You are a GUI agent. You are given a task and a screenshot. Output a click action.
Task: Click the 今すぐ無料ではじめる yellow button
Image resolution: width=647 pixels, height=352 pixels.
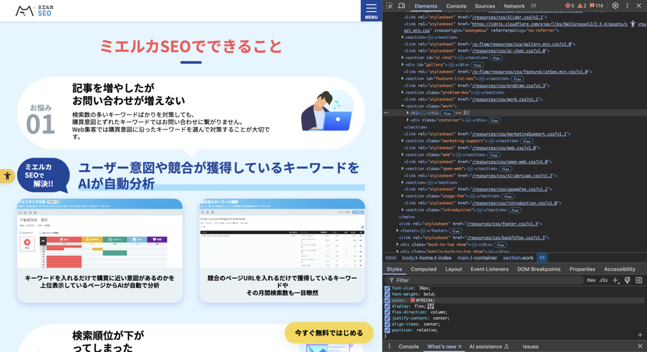click(329, 333)
